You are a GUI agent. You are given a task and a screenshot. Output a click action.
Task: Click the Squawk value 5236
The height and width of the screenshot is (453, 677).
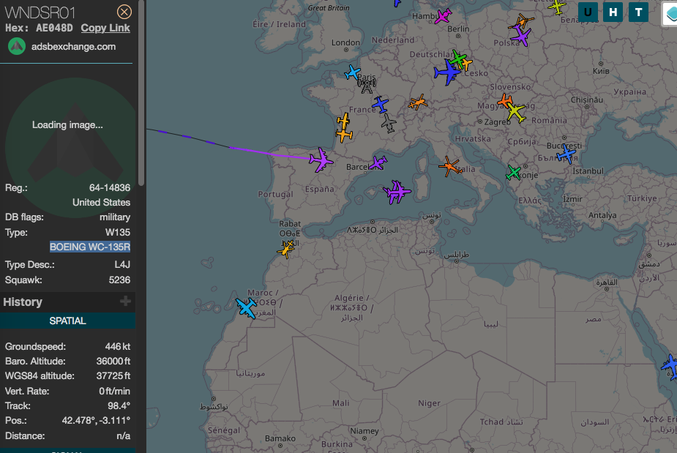(x=119, y=280)
